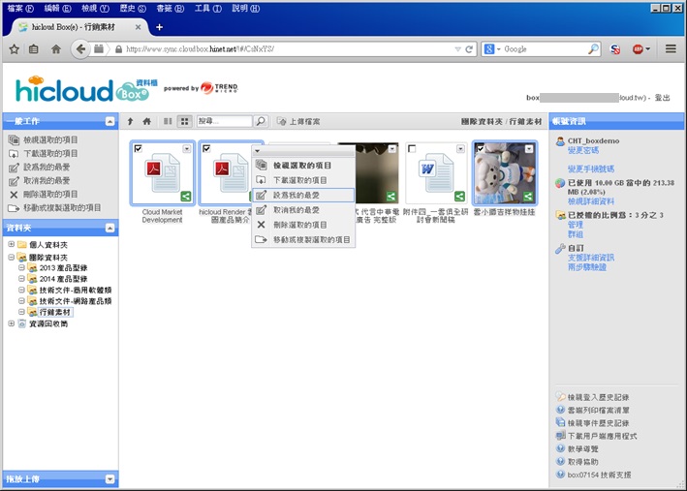Viewport: 687px width, 491px height.
Task: Choose 下載選取的項目 in context menu
Action: (x=303, y=180)
